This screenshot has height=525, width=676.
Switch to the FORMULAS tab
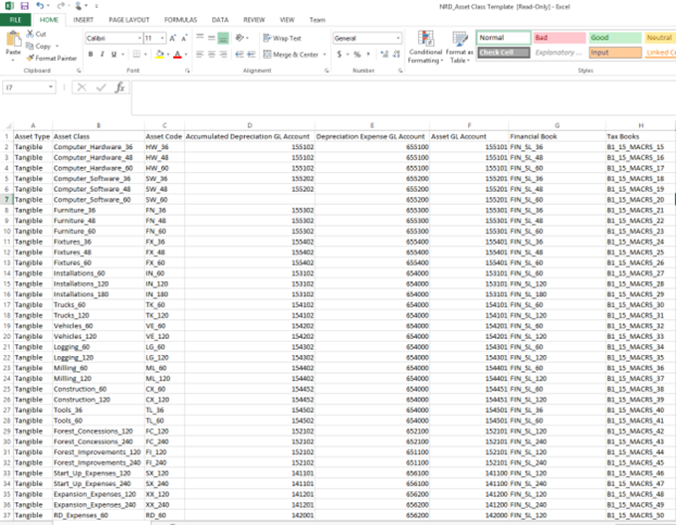tap(180, 20)
